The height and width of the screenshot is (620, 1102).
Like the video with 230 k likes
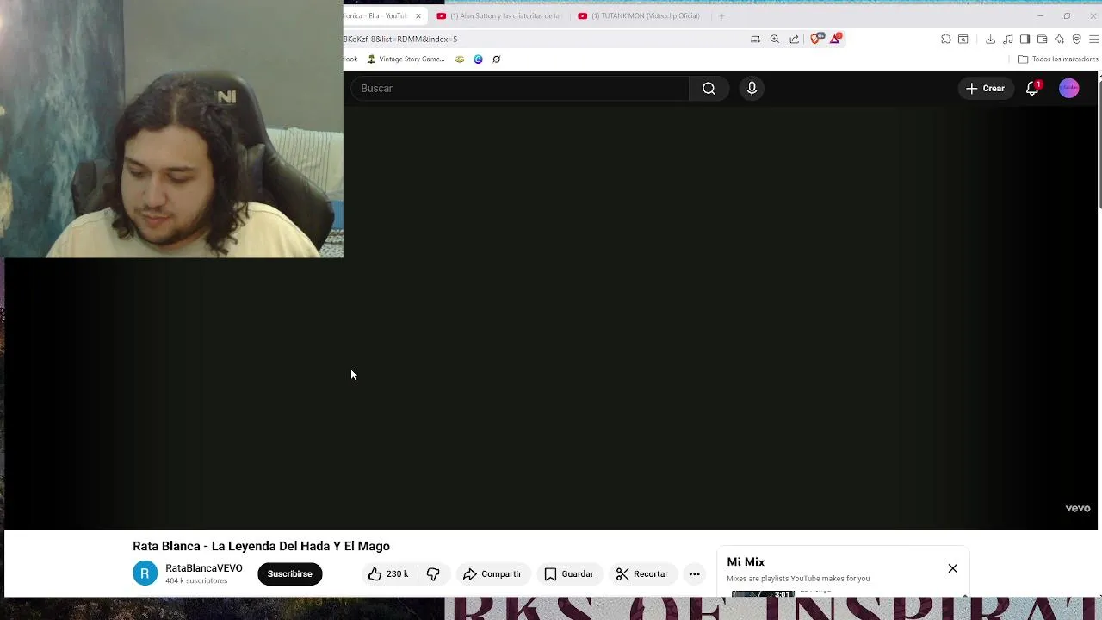pos(389,573)
